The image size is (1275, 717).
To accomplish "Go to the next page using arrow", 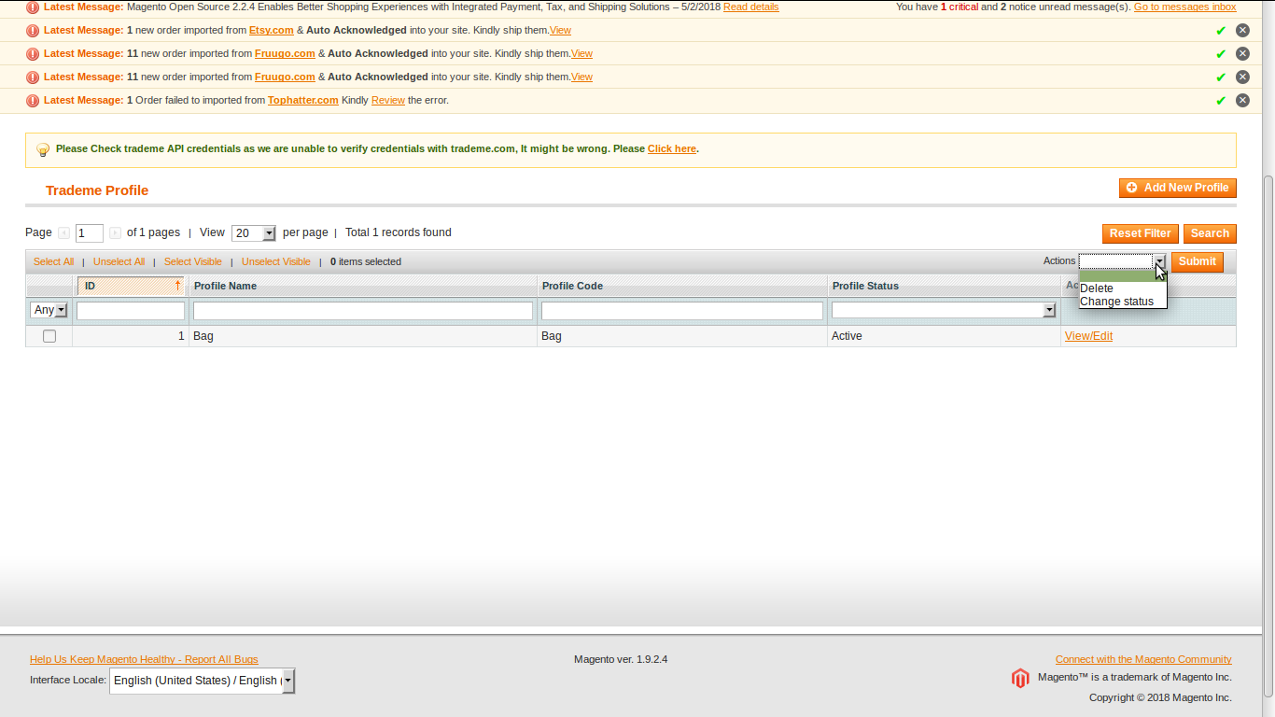I will tap(115, 233).
